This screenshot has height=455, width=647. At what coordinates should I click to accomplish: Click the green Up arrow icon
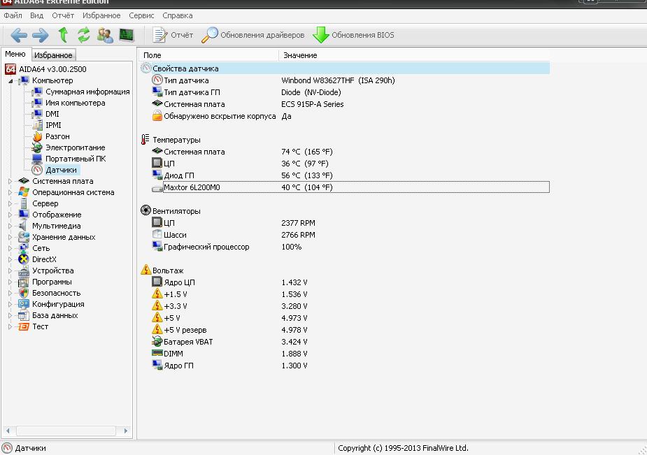63,35
